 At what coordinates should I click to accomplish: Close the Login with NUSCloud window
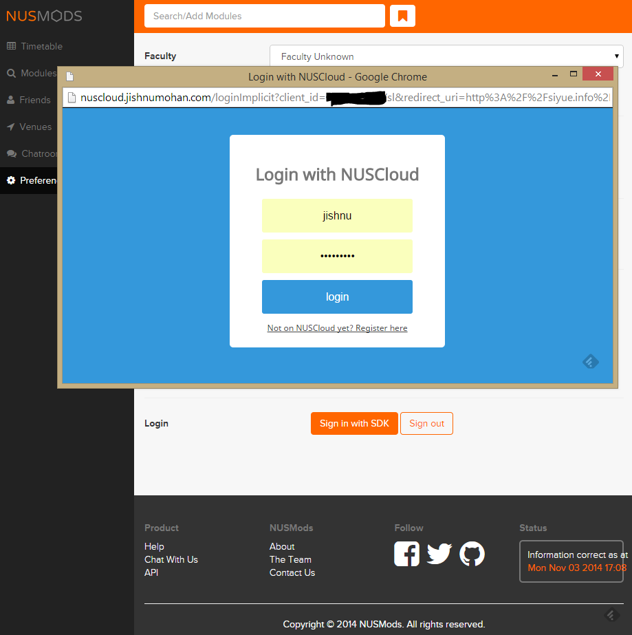598,74
